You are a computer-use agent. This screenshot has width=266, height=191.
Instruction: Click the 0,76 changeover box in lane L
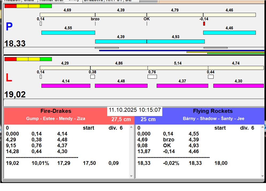[x=152, y=77]
